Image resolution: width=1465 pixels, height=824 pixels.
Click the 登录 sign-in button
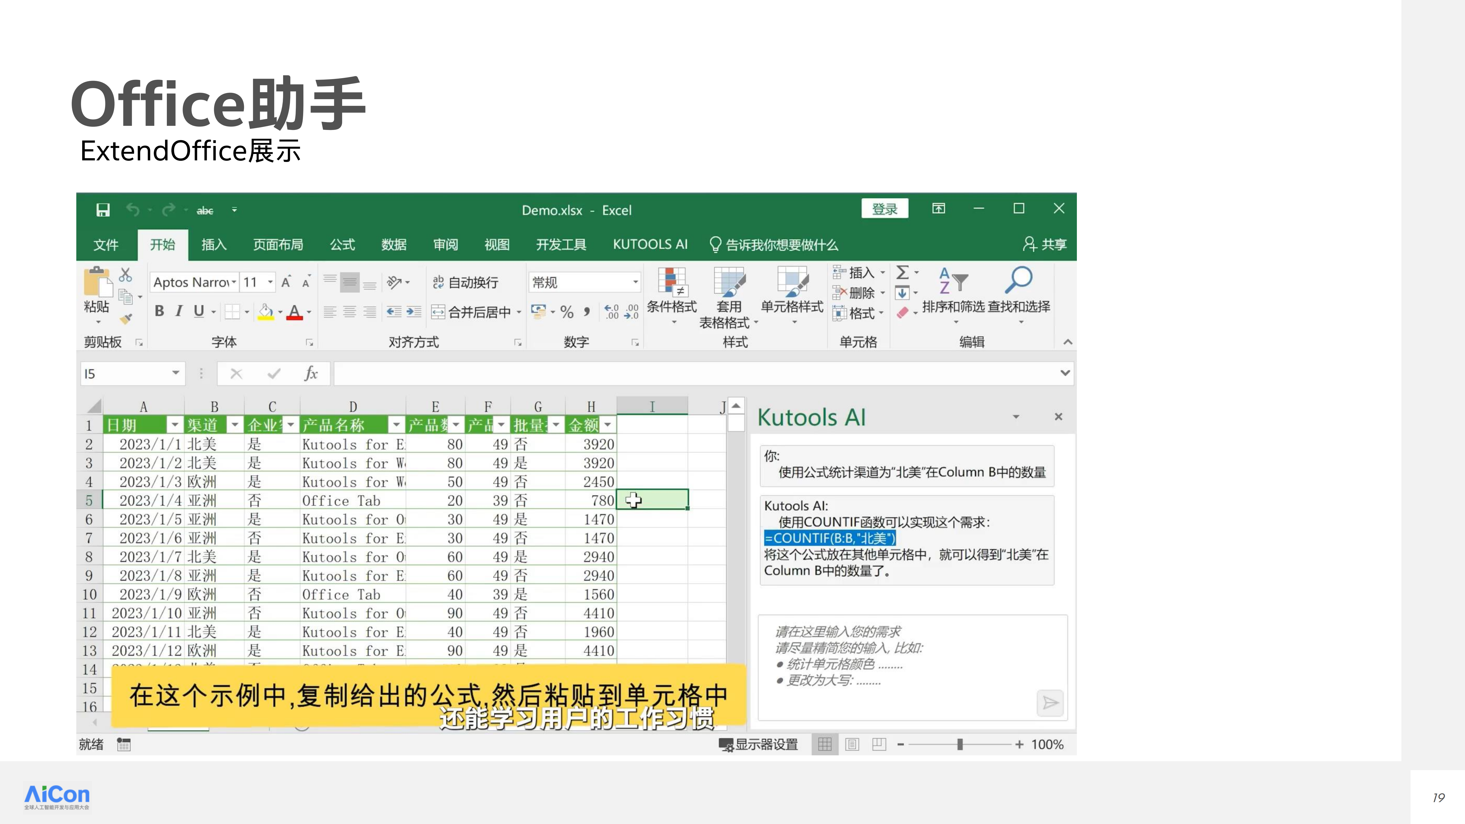click(x=885, y=209)
